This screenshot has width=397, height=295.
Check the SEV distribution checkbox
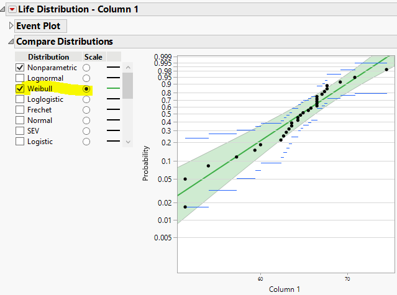tap(20, 131)
